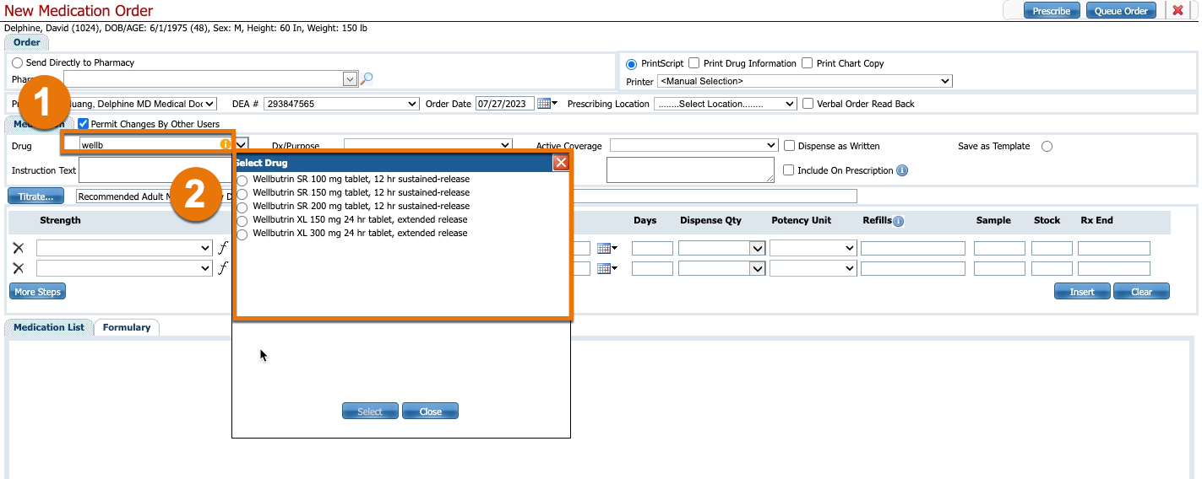
Task: Remove first dosage row with X icon
Action: pyautogui.click(x=19, y=248)
